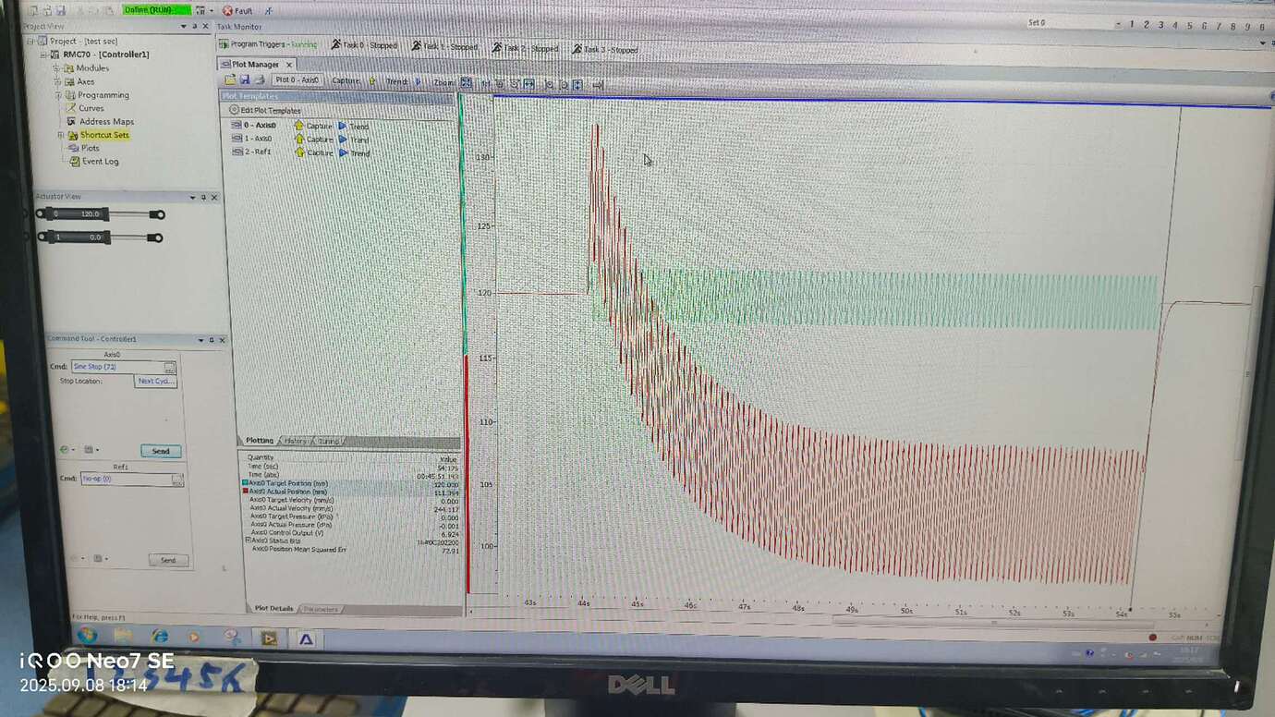Expand the Axes node in Project tree

(57, 81)
